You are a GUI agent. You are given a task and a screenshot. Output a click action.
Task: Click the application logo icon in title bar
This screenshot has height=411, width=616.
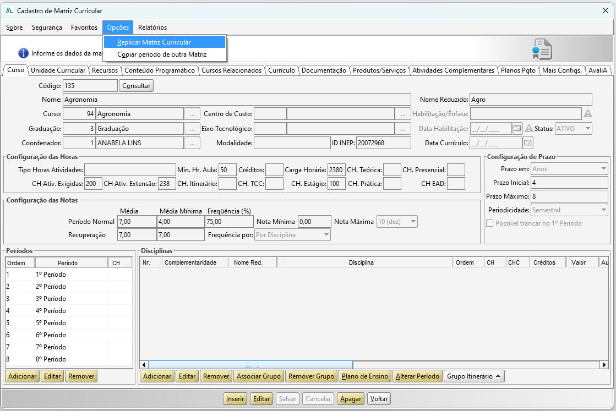tap(9, 10)
